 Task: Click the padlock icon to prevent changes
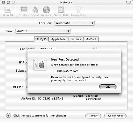(8, 116)
